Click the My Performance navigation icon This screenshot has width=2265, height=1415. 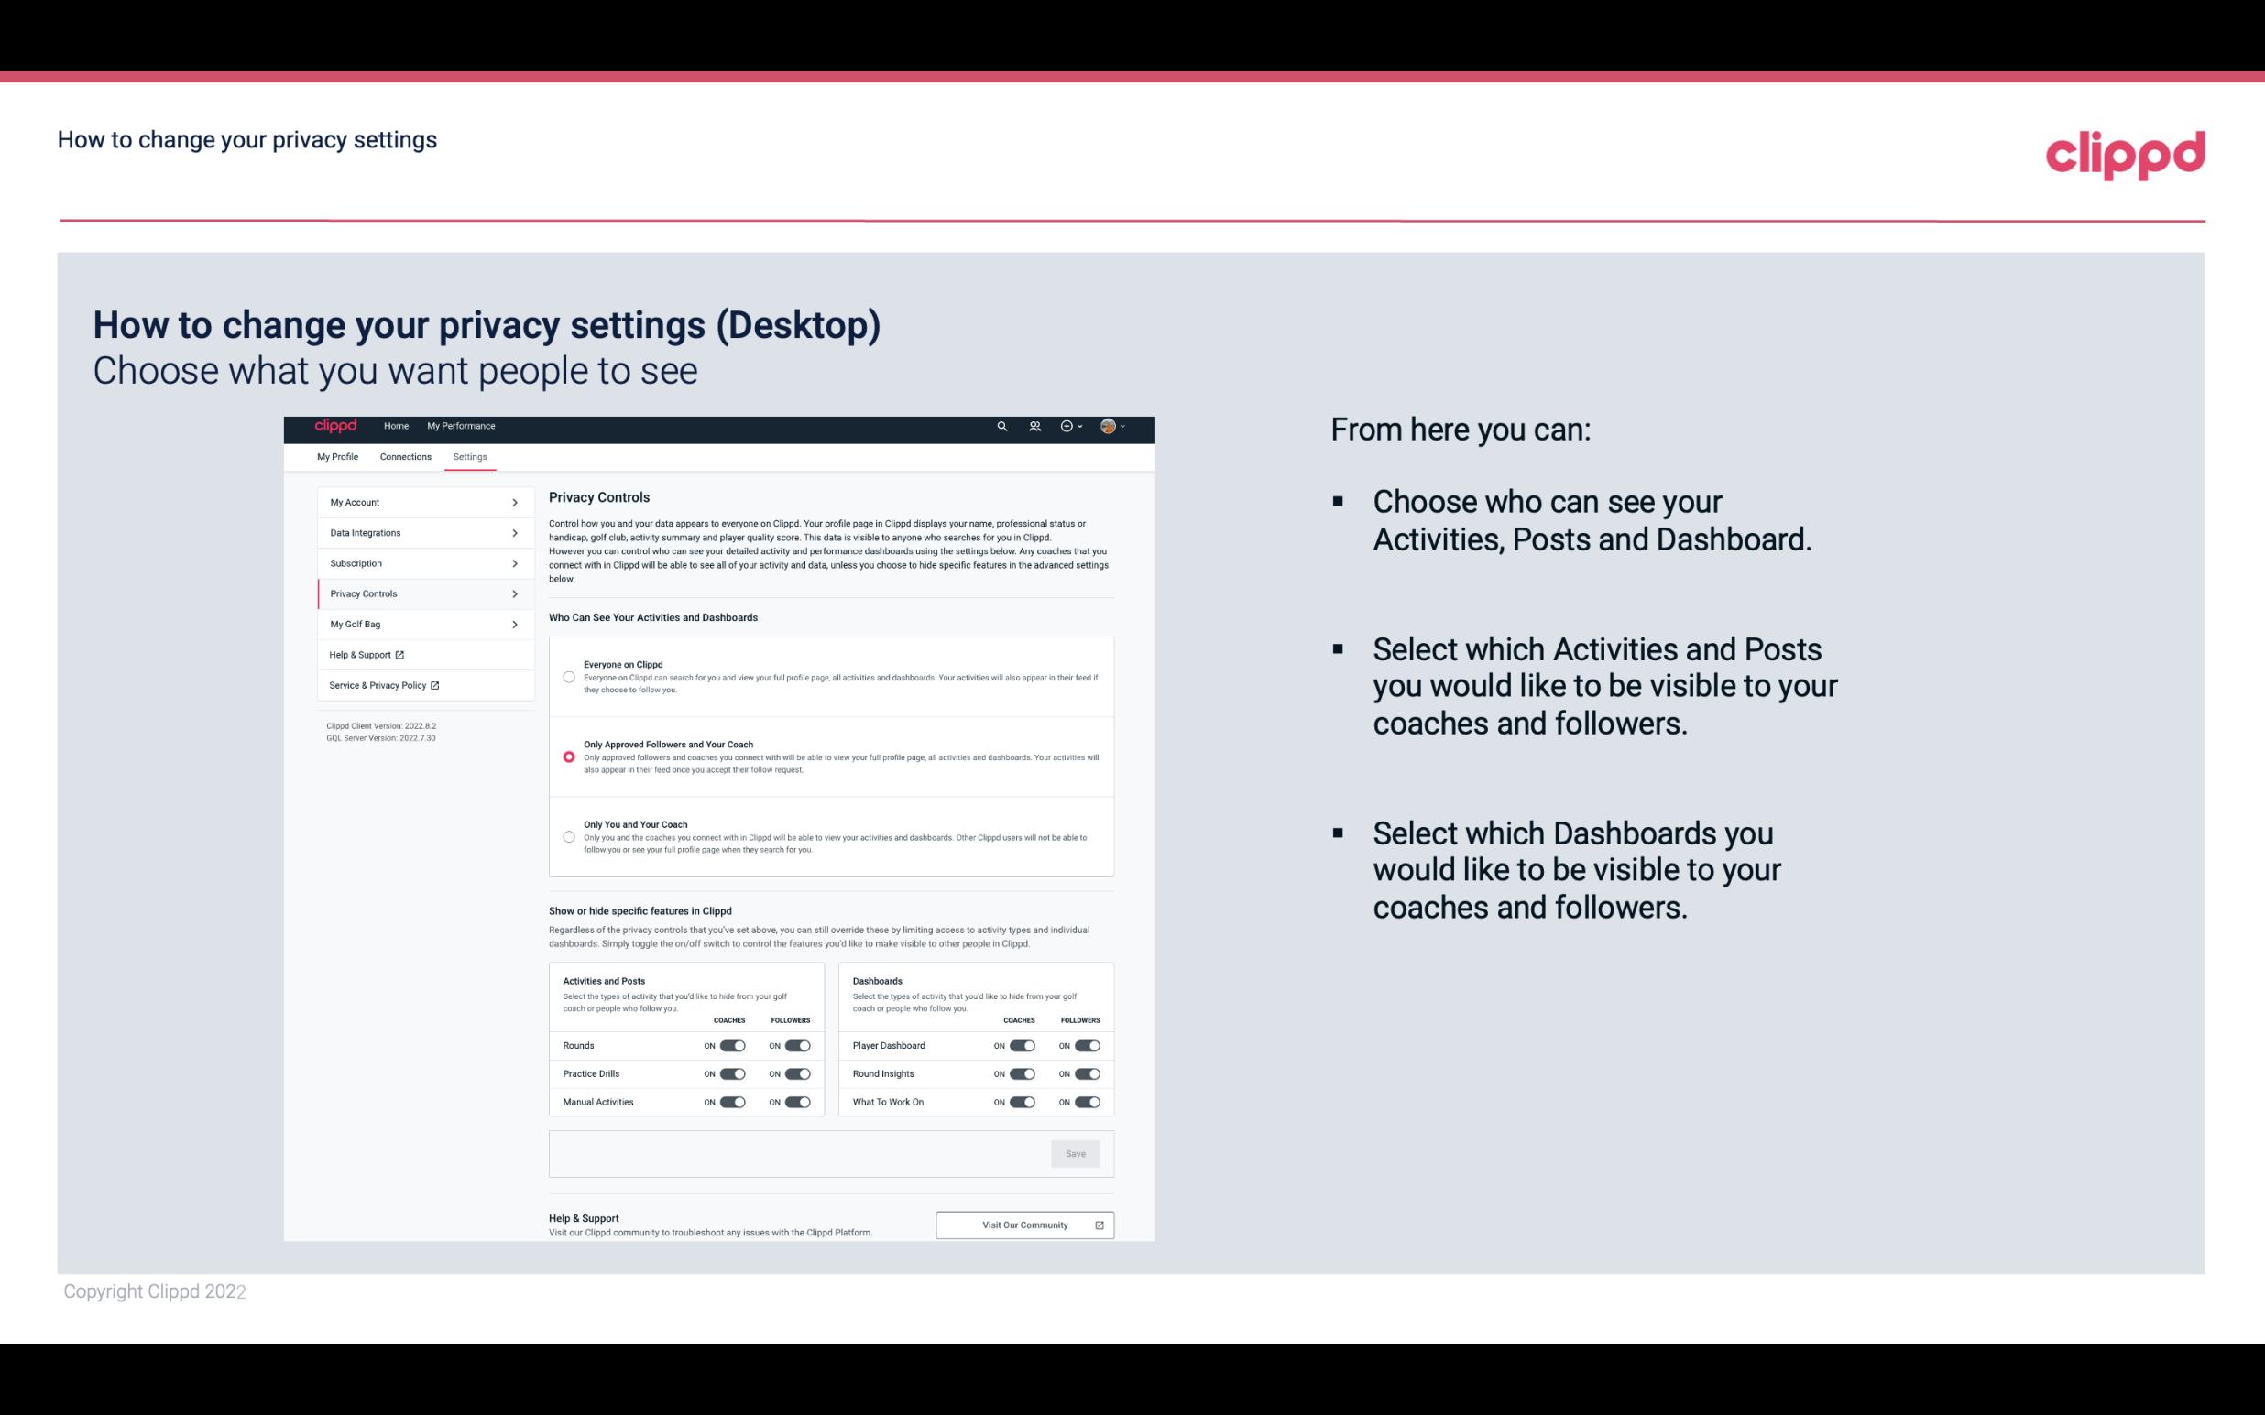click(x=462, y=426)
